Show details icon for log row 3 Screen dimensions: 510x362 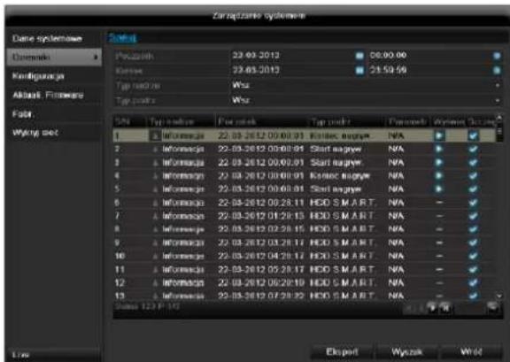pos(473,162)
